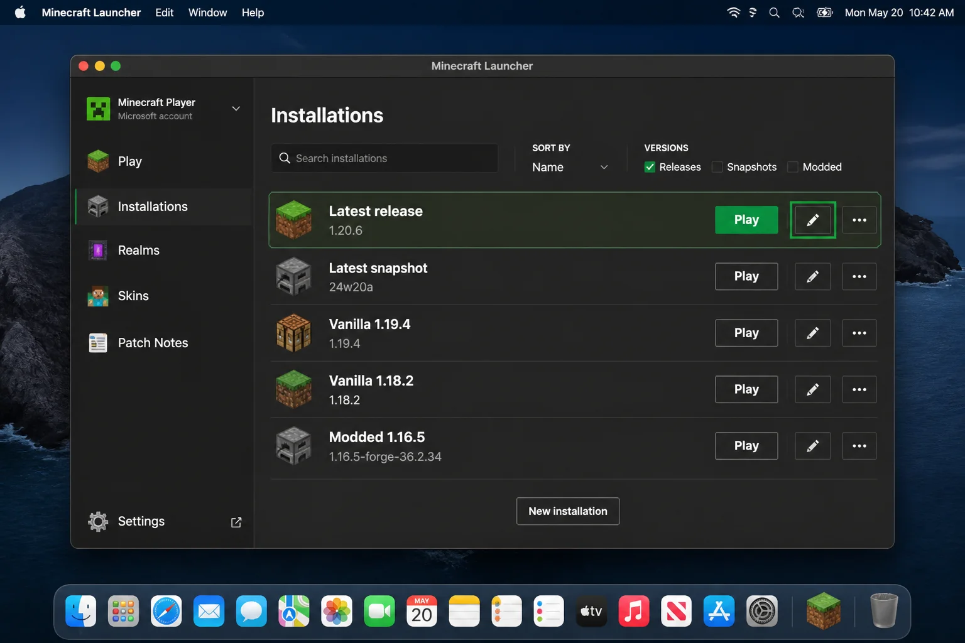The image size is (965, 643).
Task: Open more options for Modded 1.16.5
Action: click(x=859, y=446)
